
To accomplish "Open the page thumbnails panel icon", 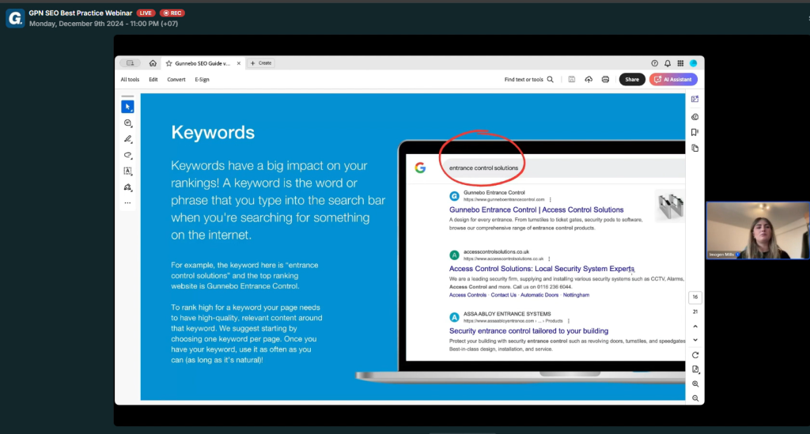I will click(695, 149).
